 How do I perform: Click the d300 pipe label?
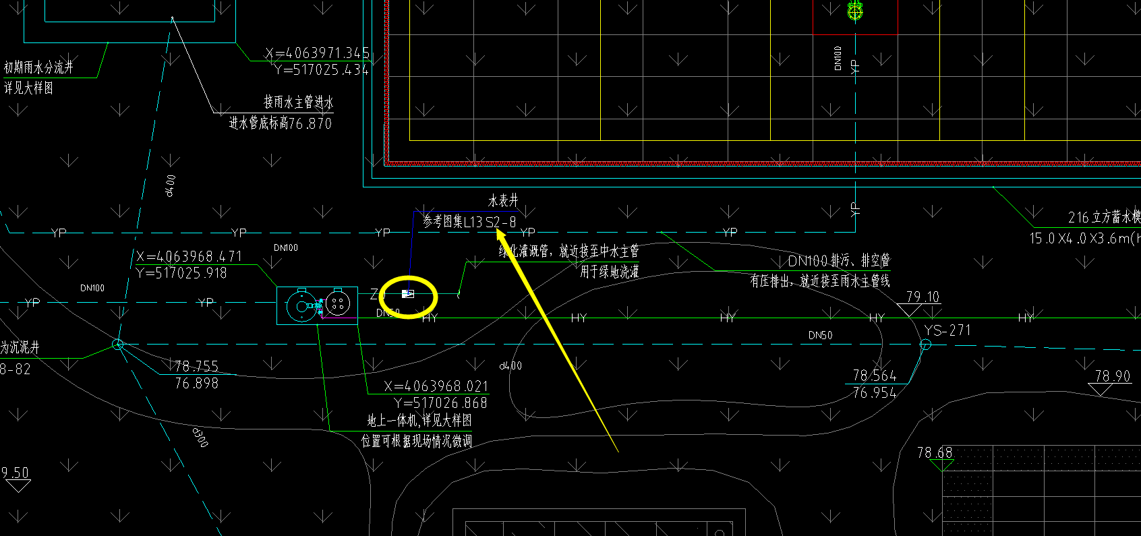point(200,438)
